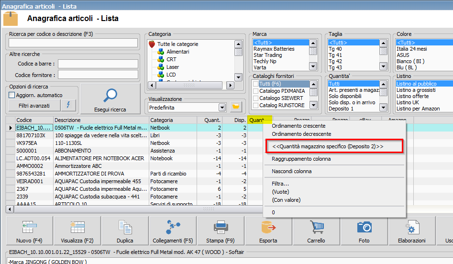The image size is (453, 264).
Task: Check Catalogo PIXMANIA checkbox
Action: 255,91
